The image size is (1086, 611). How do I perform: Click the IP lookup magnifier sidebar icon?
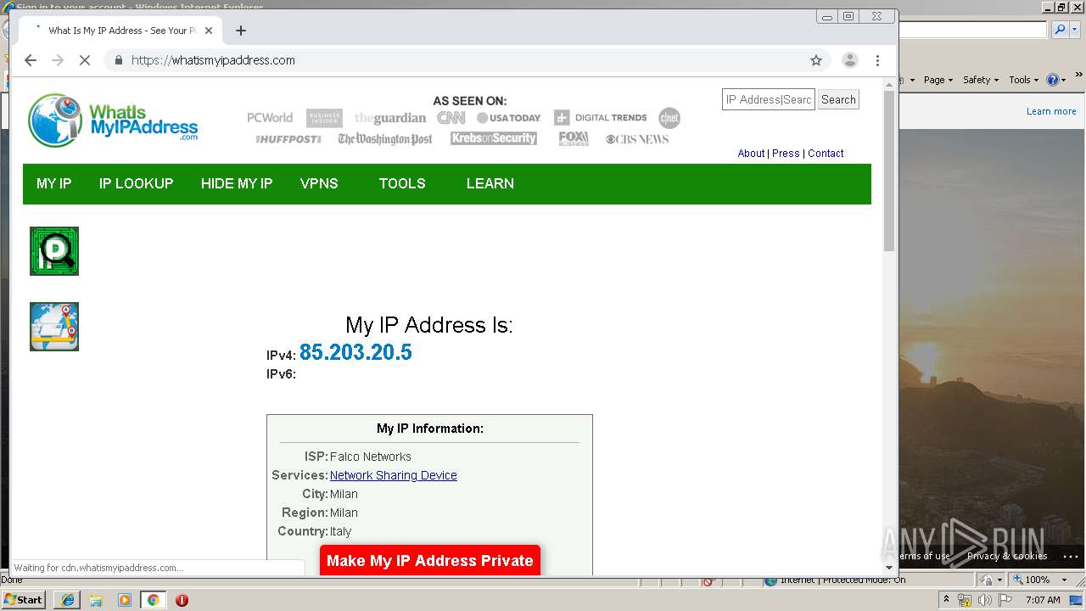coord(54,251)
